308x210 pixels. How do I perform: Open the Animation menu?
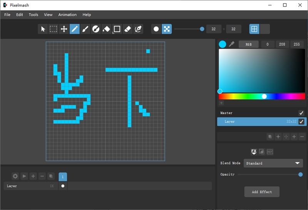67,15
